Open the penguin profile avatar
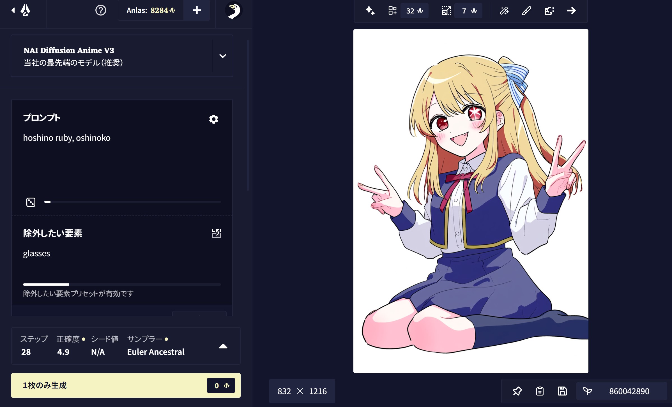 coord(234,10)
